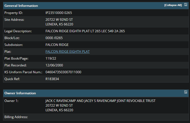The width and height of the screenshot is (190, 123).
Task: Collapse the General Information panel icon
Action: pos(186,5)
